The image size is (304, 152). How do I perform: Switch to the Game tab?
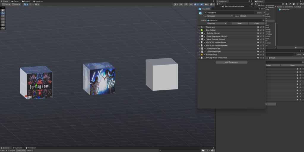(x=15, y=1)
